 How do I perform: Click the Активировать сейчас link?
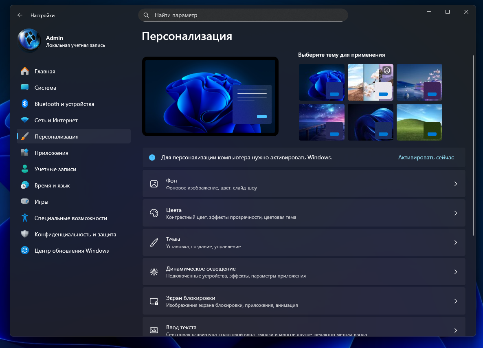tap(426, 158)
